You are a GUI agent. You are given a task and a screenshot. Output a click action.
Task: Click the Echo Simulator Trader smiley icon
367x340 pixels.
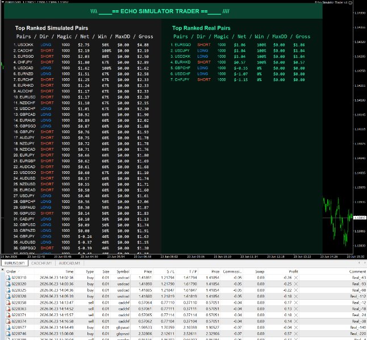(351, 3)
